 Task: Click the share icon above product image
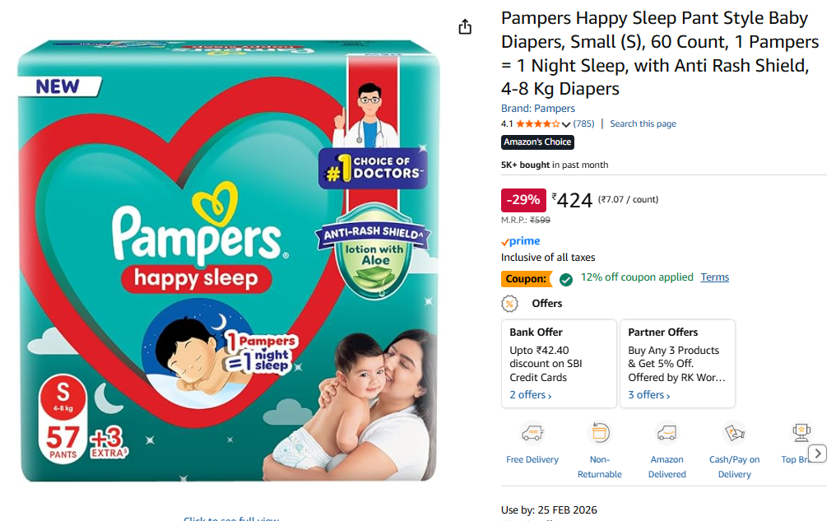pos(465,26)
